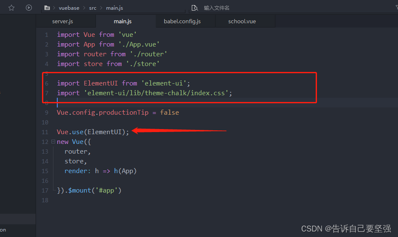Screen dimensions: 398x237
Task: Click productionTip on line 9
Action: (123, 113)
